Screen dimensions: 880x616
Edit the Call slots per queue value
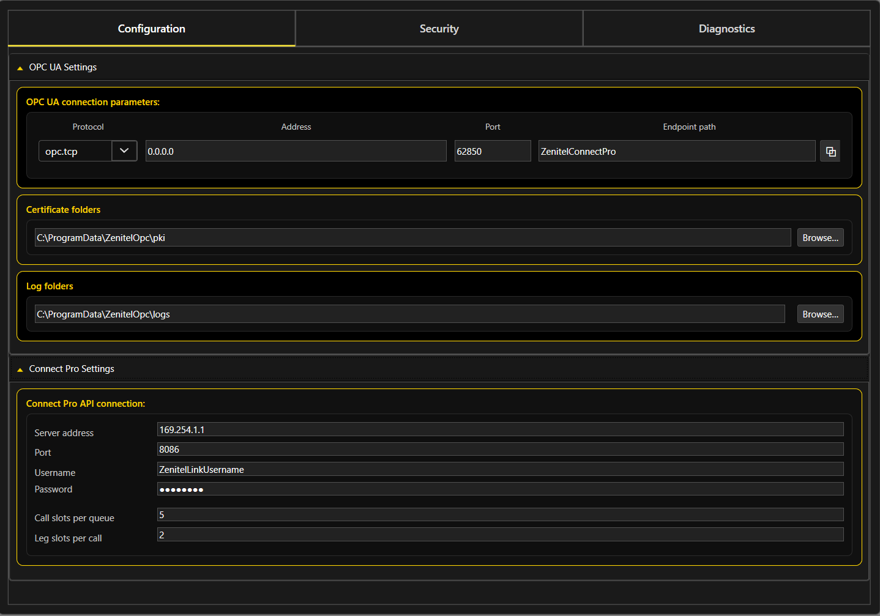coord(500,515)
